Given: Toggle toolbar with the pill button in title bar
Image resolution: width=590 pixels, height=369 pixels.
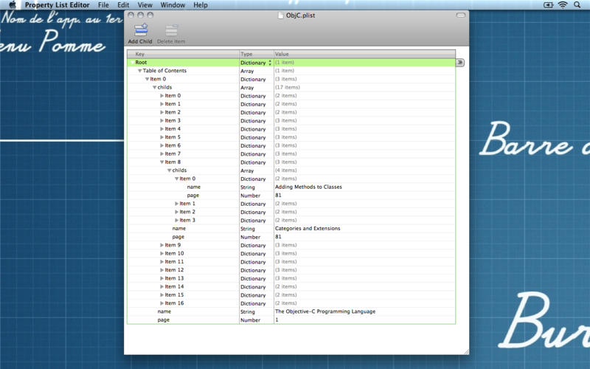Looking at the screenshot, I should click(x=461, y=15).
